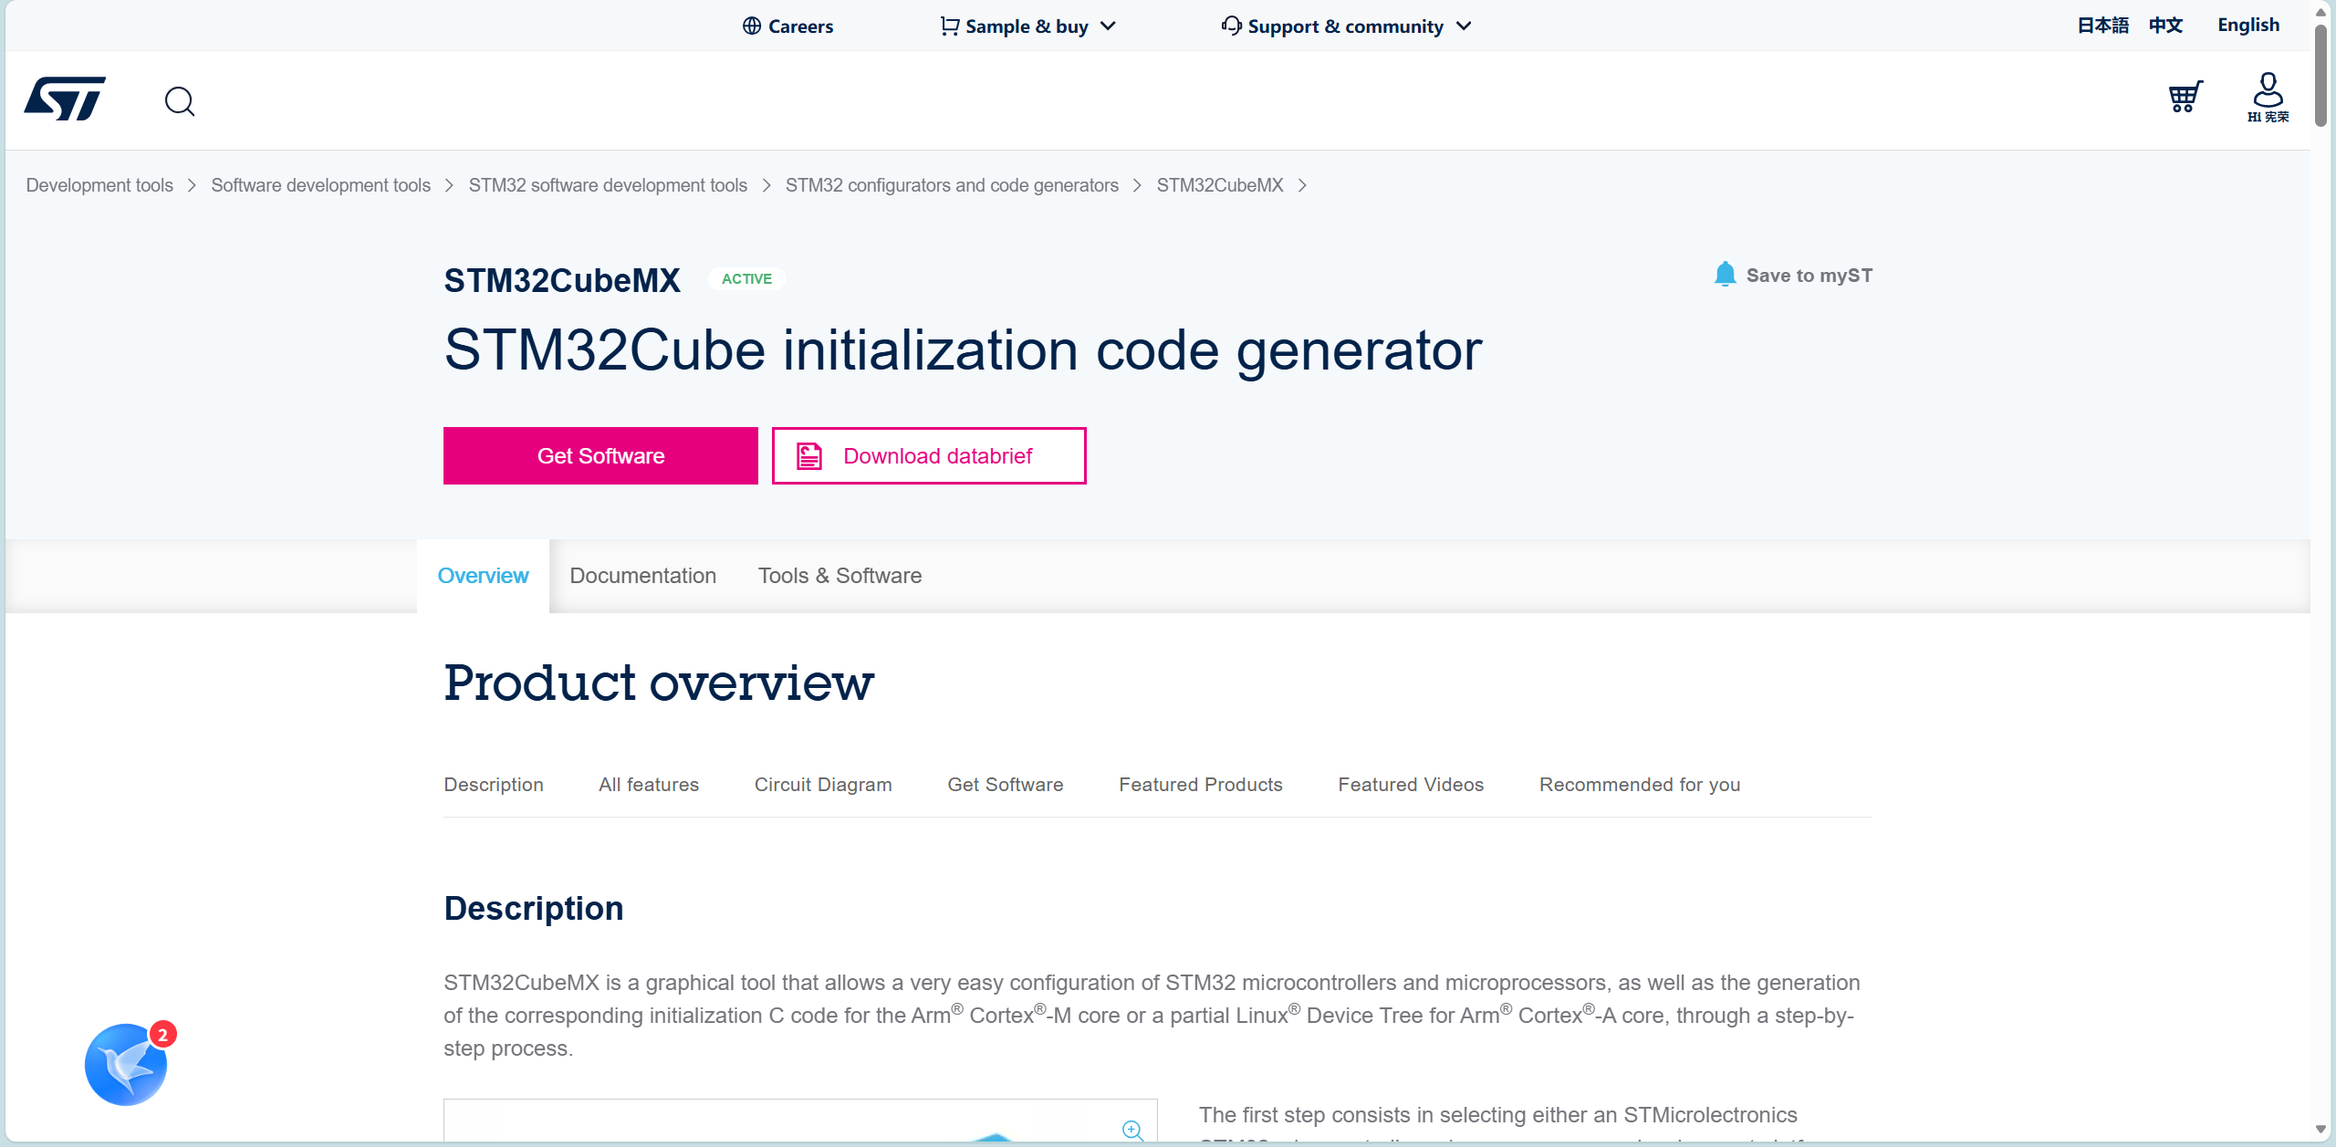Click the databrief document icon

[809, 455]
